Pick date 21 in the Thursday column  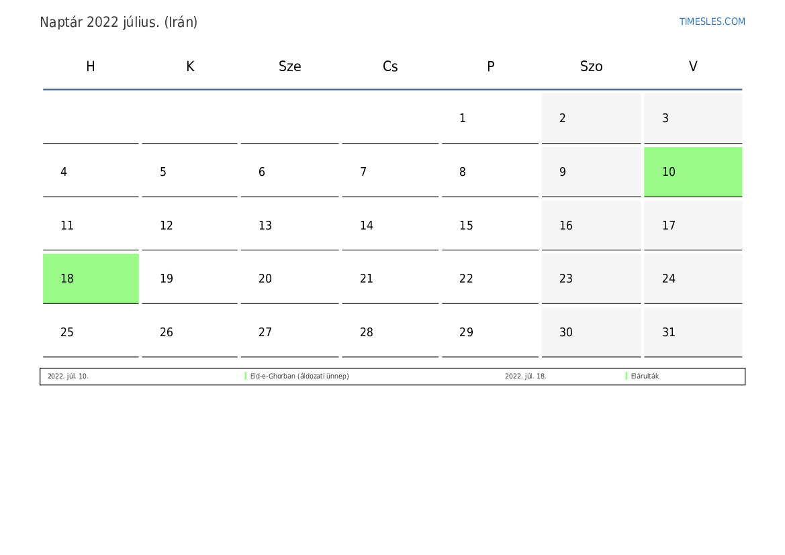(x=367, y=279)
